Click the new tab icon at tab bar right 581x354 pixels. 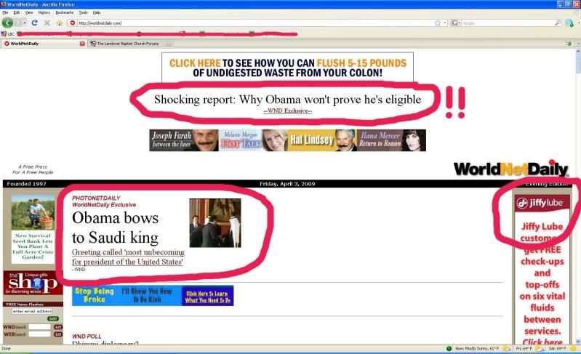click(569, 44)
